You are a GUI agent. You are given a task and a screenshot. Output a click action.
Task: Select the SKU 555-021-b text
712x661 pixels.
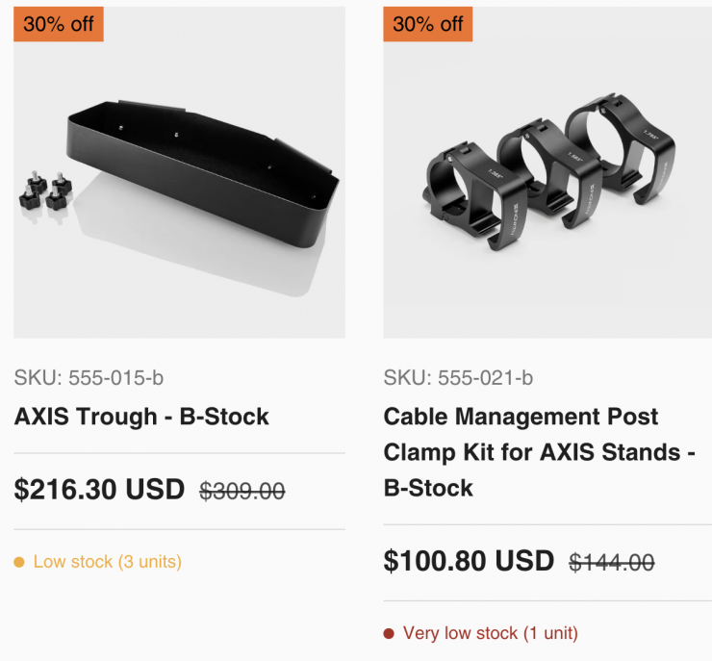pos(458,377)
